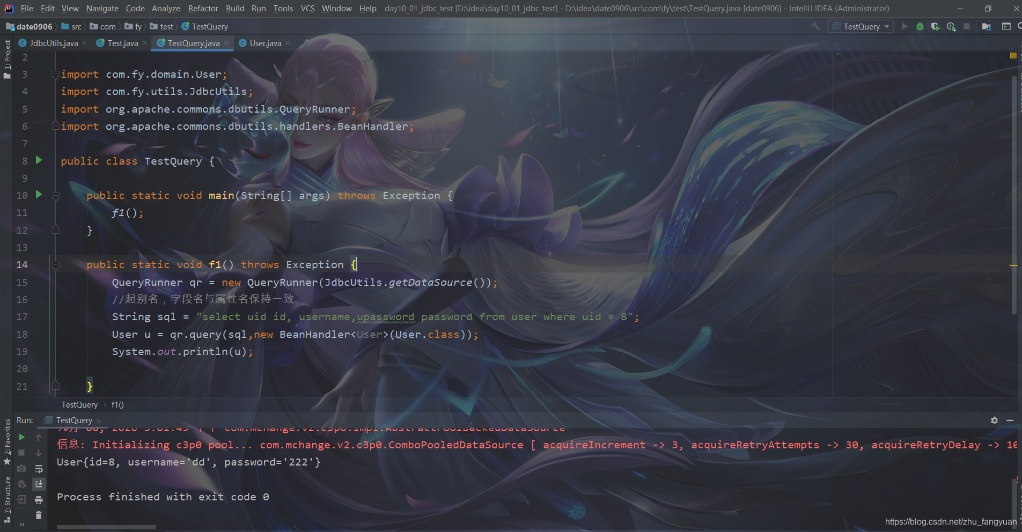Switch to the JdbcUtils.java tab
1022x532 pixels.
(x=54, y=43)
